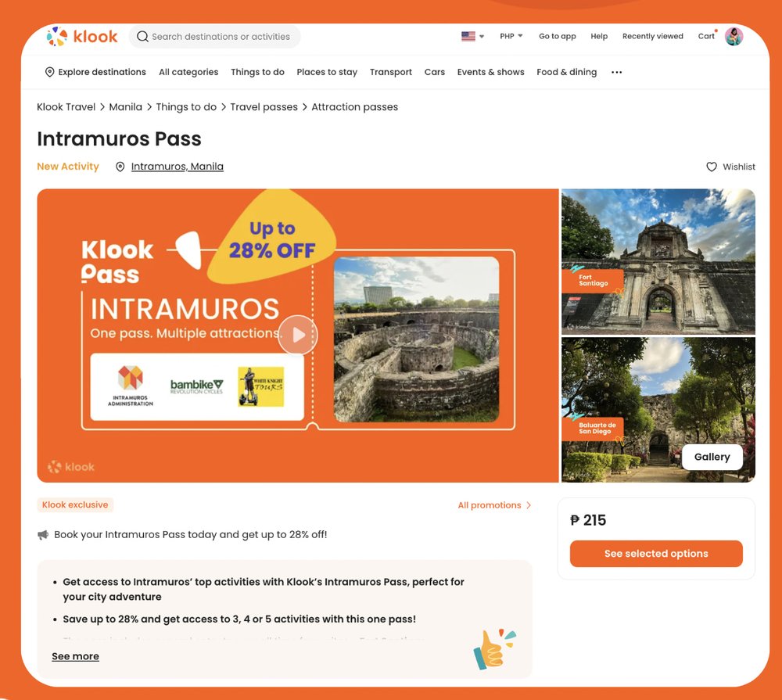Screen dimensions: 782x700
Task: Click the Klook Travel breadcrumb
Action: [x=66, y=106]
